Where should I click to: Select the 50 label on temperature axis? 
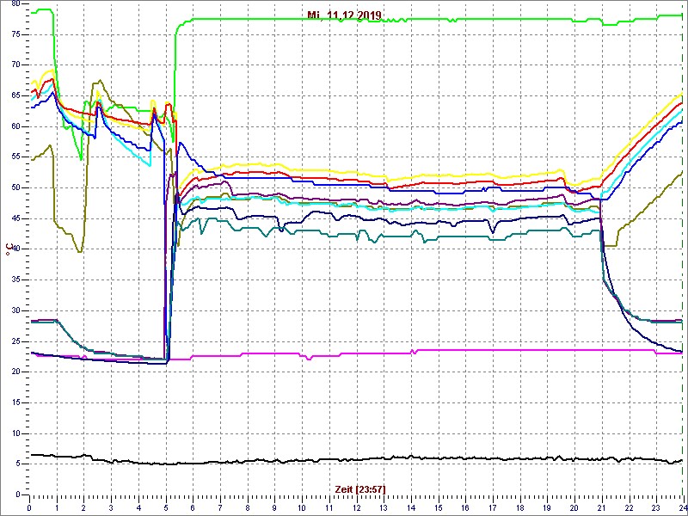(15, 187)
